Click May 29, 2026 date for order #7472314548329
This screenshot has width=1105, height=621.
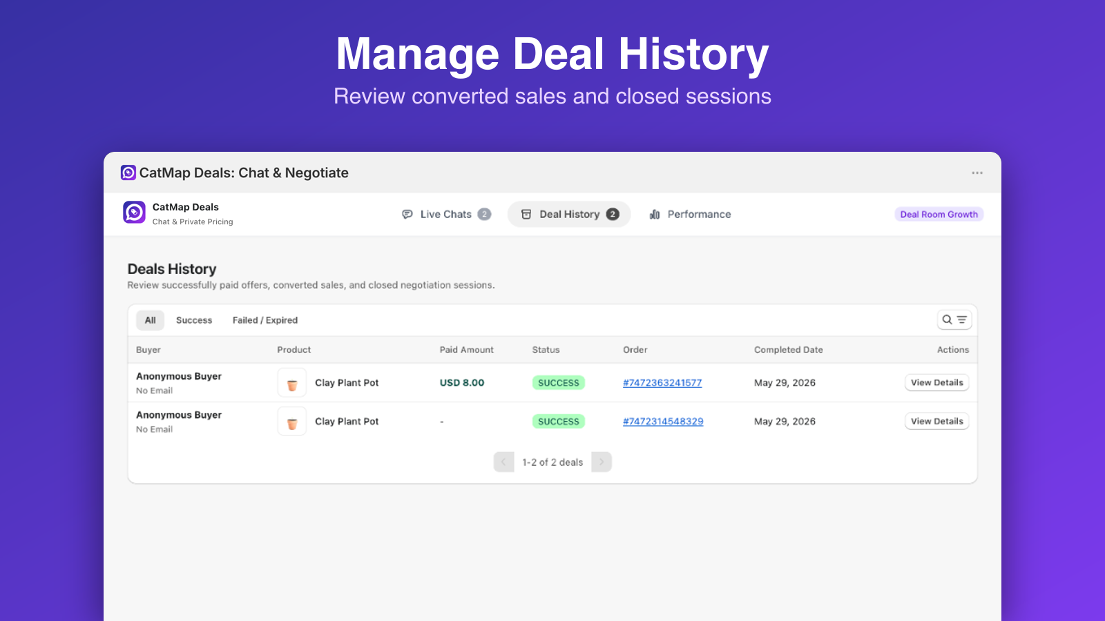tap(785, 422)
